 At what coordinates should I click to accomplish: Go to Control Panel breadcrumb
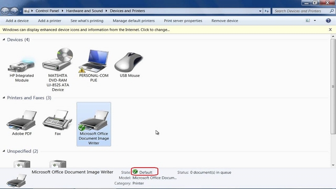point(47,11)
